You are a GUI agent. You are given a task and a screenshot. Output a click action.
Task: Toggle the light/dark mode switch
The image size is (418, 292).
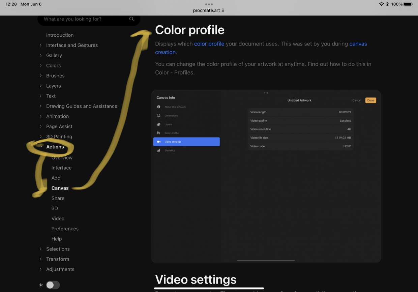tap(53, 285)
